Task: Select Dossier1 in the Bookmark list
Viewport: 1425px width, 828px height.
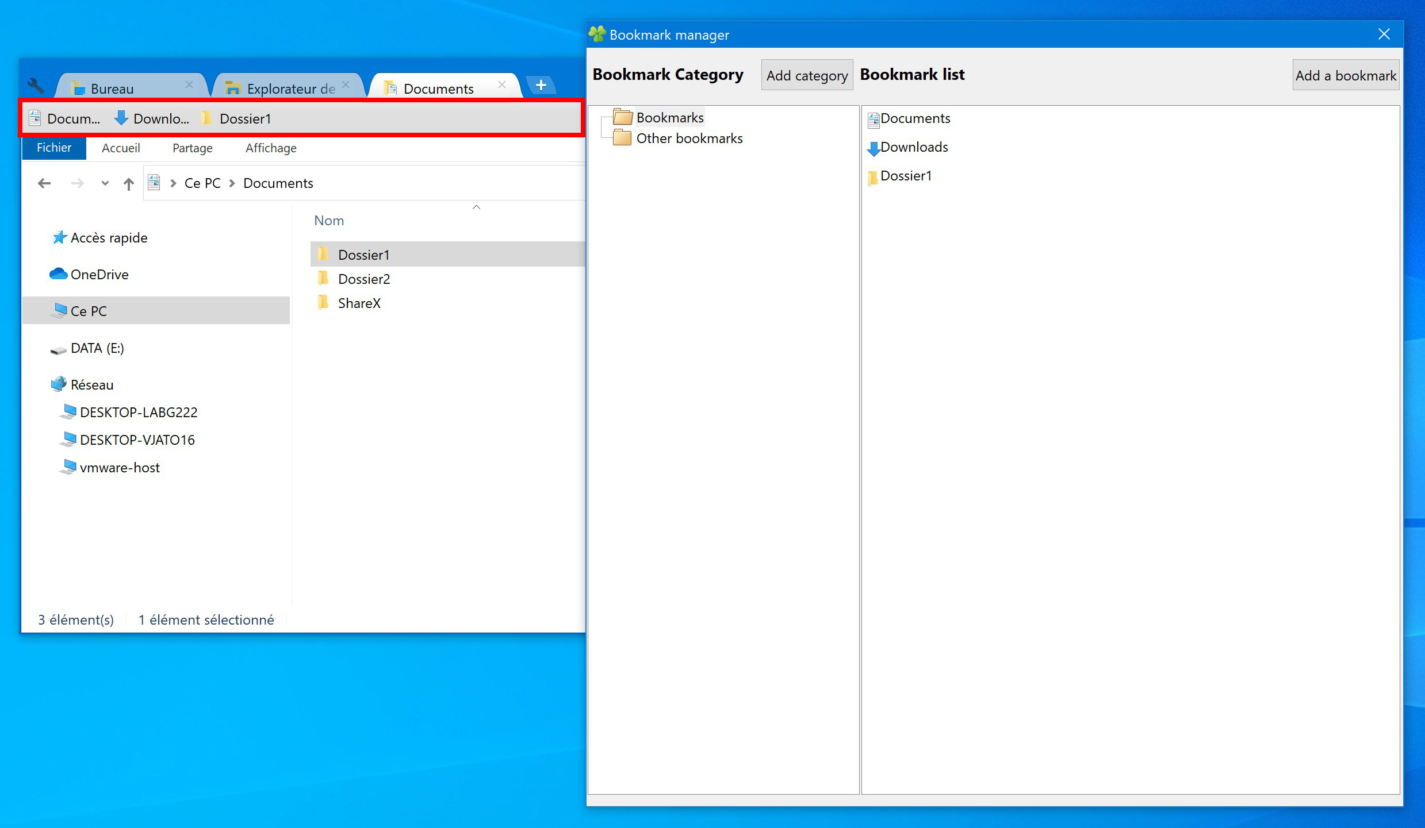Action: coord(906,176)
